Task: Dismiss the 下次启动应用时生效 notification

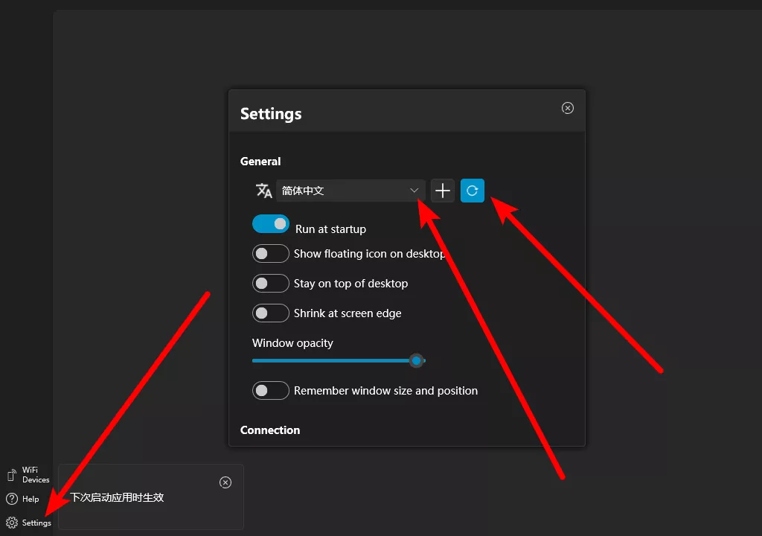Action: point(225,482)
